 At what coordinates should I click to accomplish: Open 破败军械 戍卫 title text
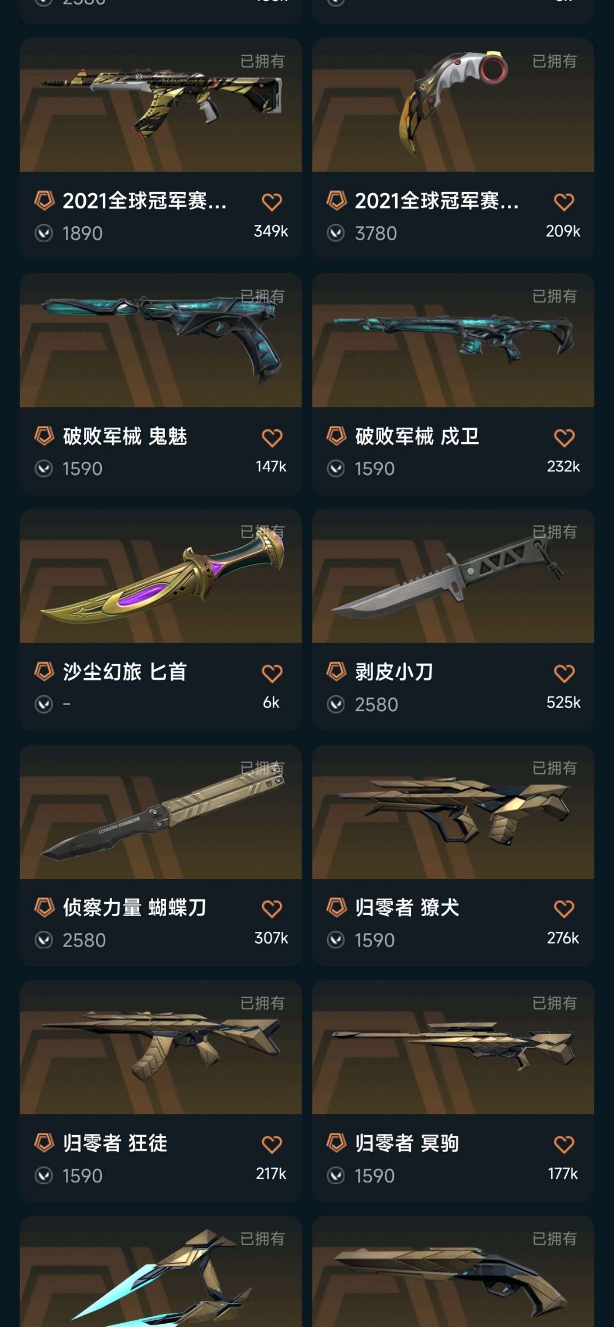pyautogui.click(x=418, y=436)
